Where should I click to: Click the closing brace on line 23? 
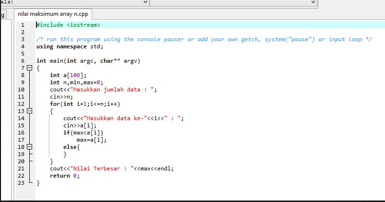tap(38, 183)
